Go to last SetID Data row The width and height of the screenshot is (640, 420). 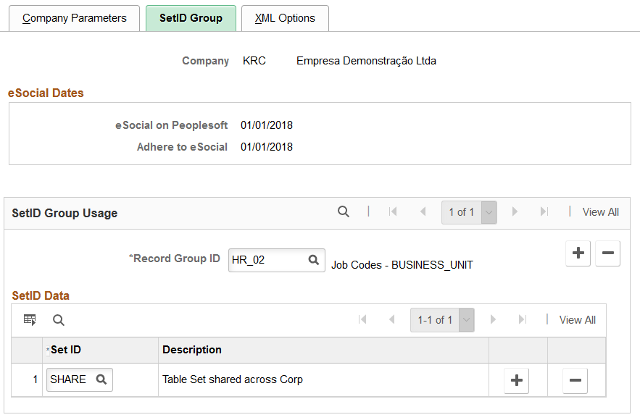pos(522,319)
